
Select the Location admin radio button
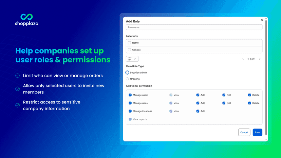[127, 73]
